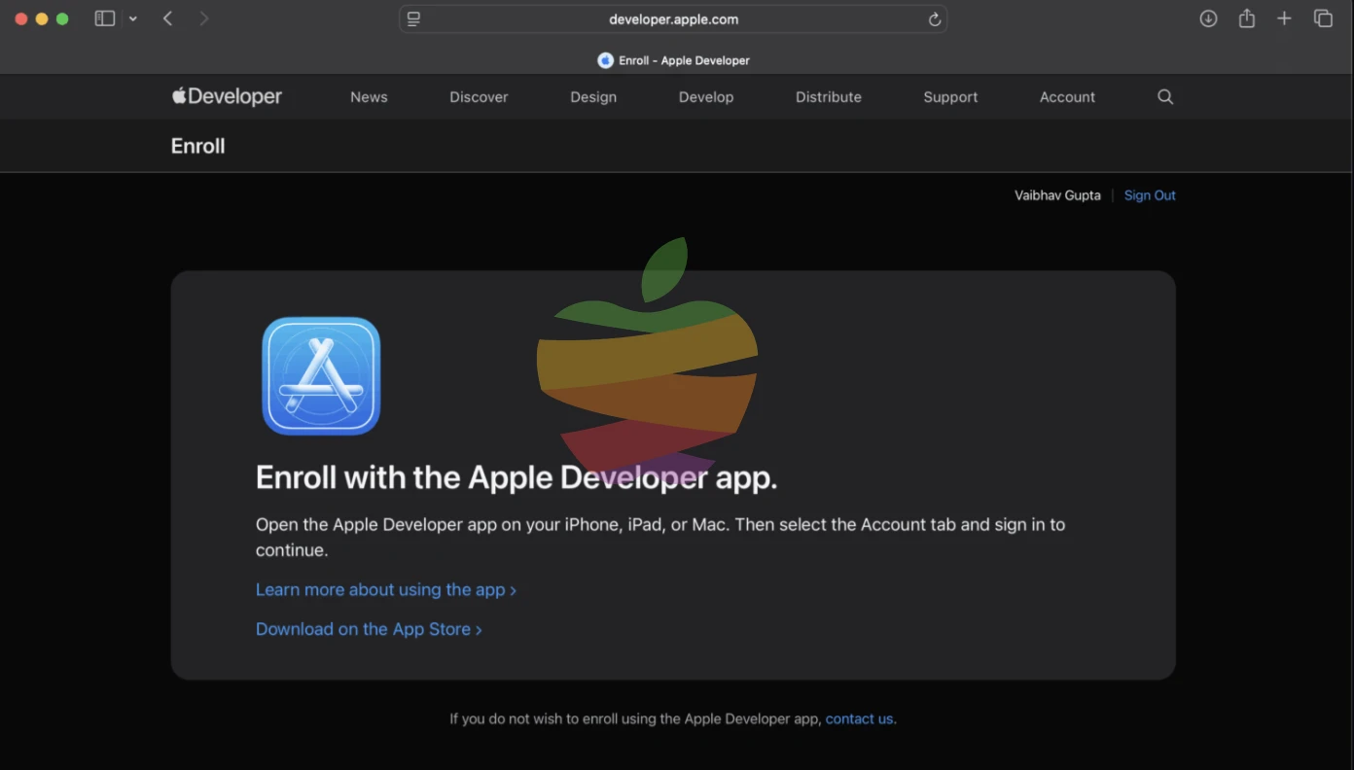Screen dimensions: 1354x770
Task: Open the Develop menu item
Action: pos(706,97)
